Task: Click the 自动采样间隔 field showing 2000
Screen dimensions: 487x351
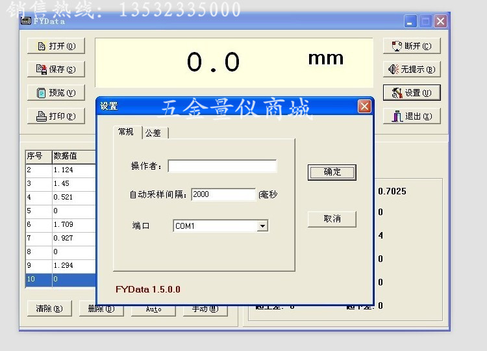Action: click(223, 194)
